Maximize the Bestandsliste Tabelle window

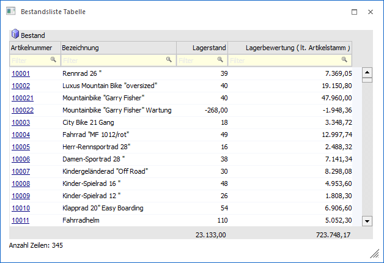pos(354,12)
